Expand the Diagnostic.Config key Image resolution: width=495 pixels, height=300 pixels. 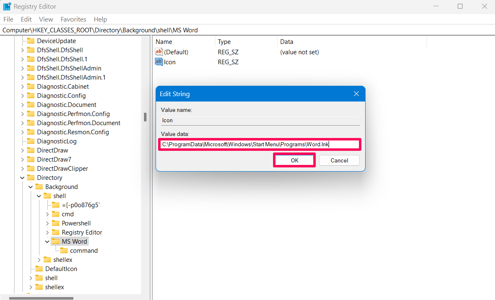tap(22, 96)
